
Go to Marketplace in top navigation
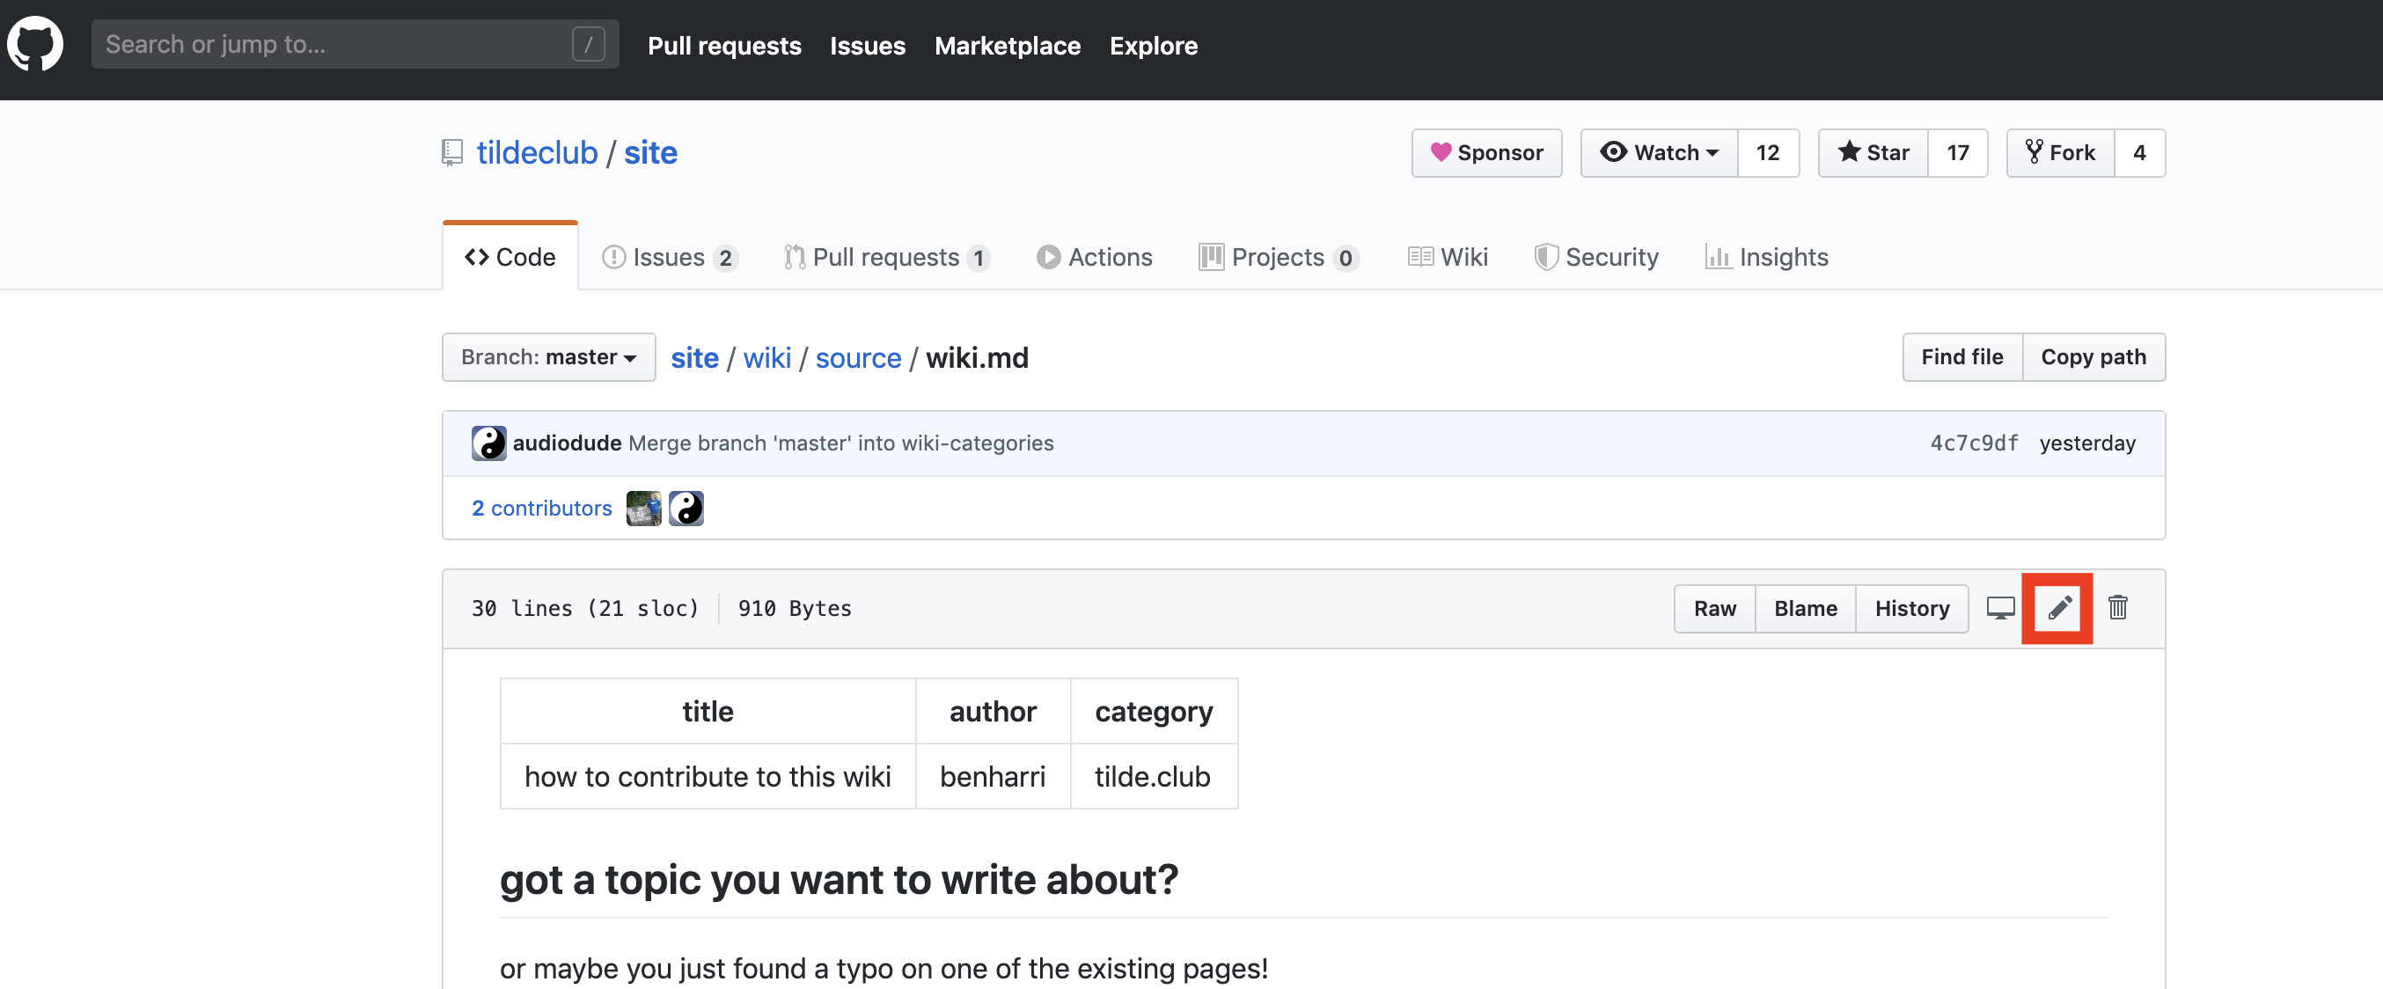click(x=1008, y=46)
